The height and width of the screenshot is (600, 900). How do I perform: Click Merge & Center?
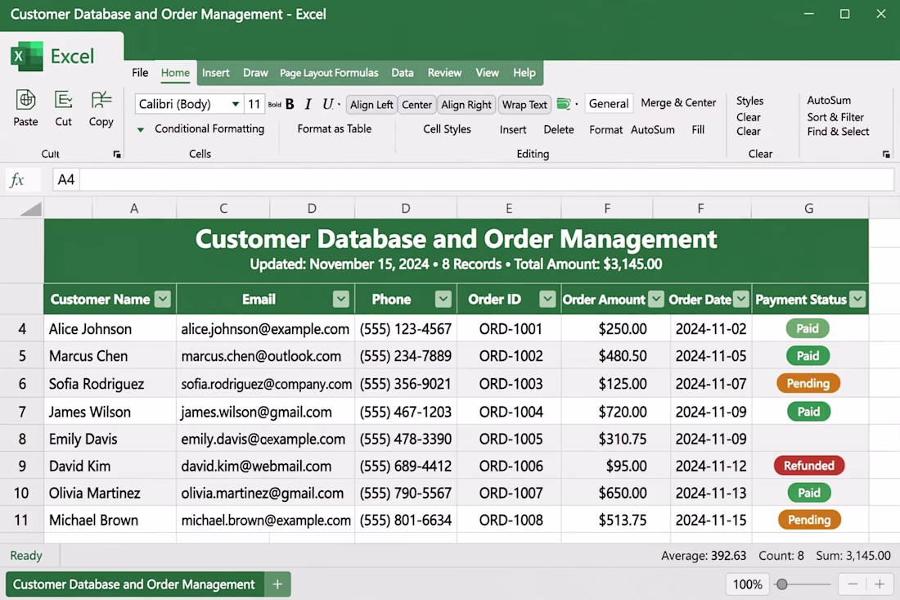(x=678, y=103)
